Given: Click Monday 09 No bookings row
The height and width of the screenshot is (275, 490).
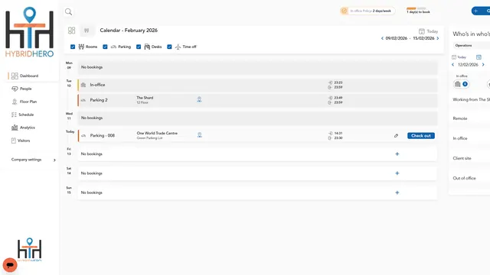Looking at the screenshot, I should click(257, 67).
